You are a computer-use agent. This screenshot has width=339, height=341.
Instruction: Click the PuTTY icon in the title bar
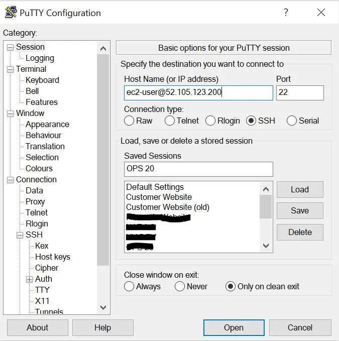[x=11, y=12]
